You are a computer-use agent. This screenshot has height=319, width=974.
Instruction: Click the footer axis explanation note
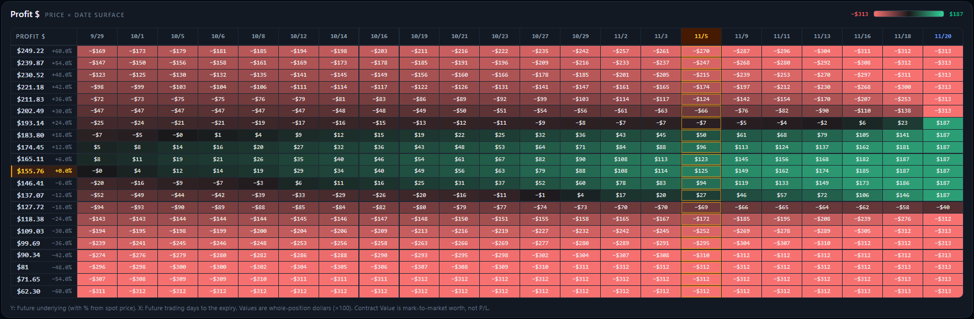click(250, 309)
